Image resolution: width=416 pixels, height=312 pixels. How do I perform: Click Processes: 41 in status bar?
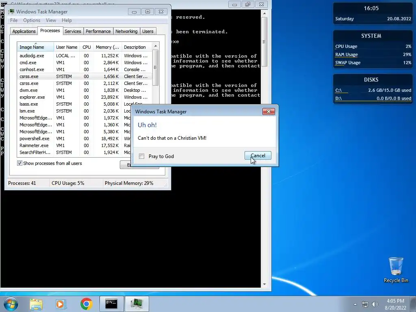tap(22, 183)
